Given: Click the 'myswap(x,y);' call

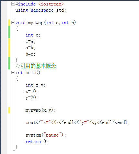Looking at the screenshot, I should [x=41, y=110].
